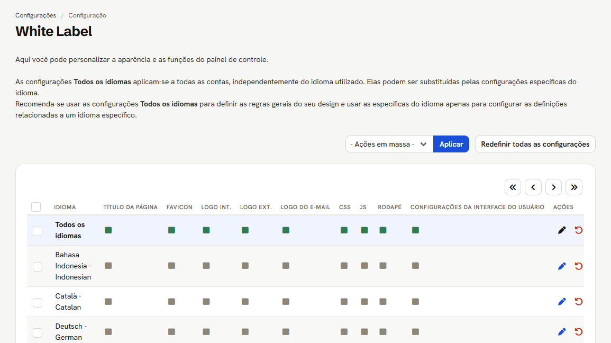Image resolution: width=611 pixels, height=343 pixels.
Task: Click the Bahasa Indonesia - Indonesian label
Action: [x=73, y=266]
